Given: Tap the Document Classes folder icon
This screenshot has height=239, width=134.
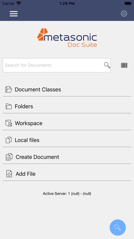Looking at the screenshot, I should point(9,90).
